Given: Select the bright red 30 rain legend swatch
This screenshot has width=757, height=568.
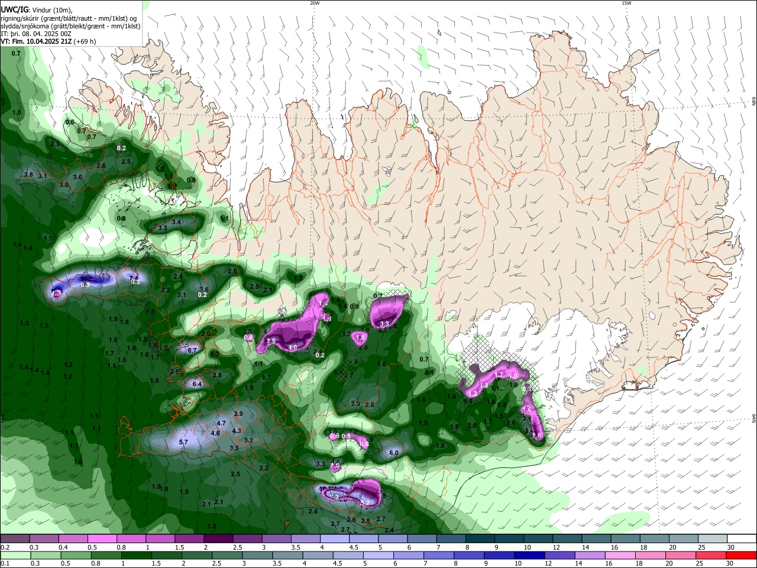Looking at the screenshot, I should (742, 556).
